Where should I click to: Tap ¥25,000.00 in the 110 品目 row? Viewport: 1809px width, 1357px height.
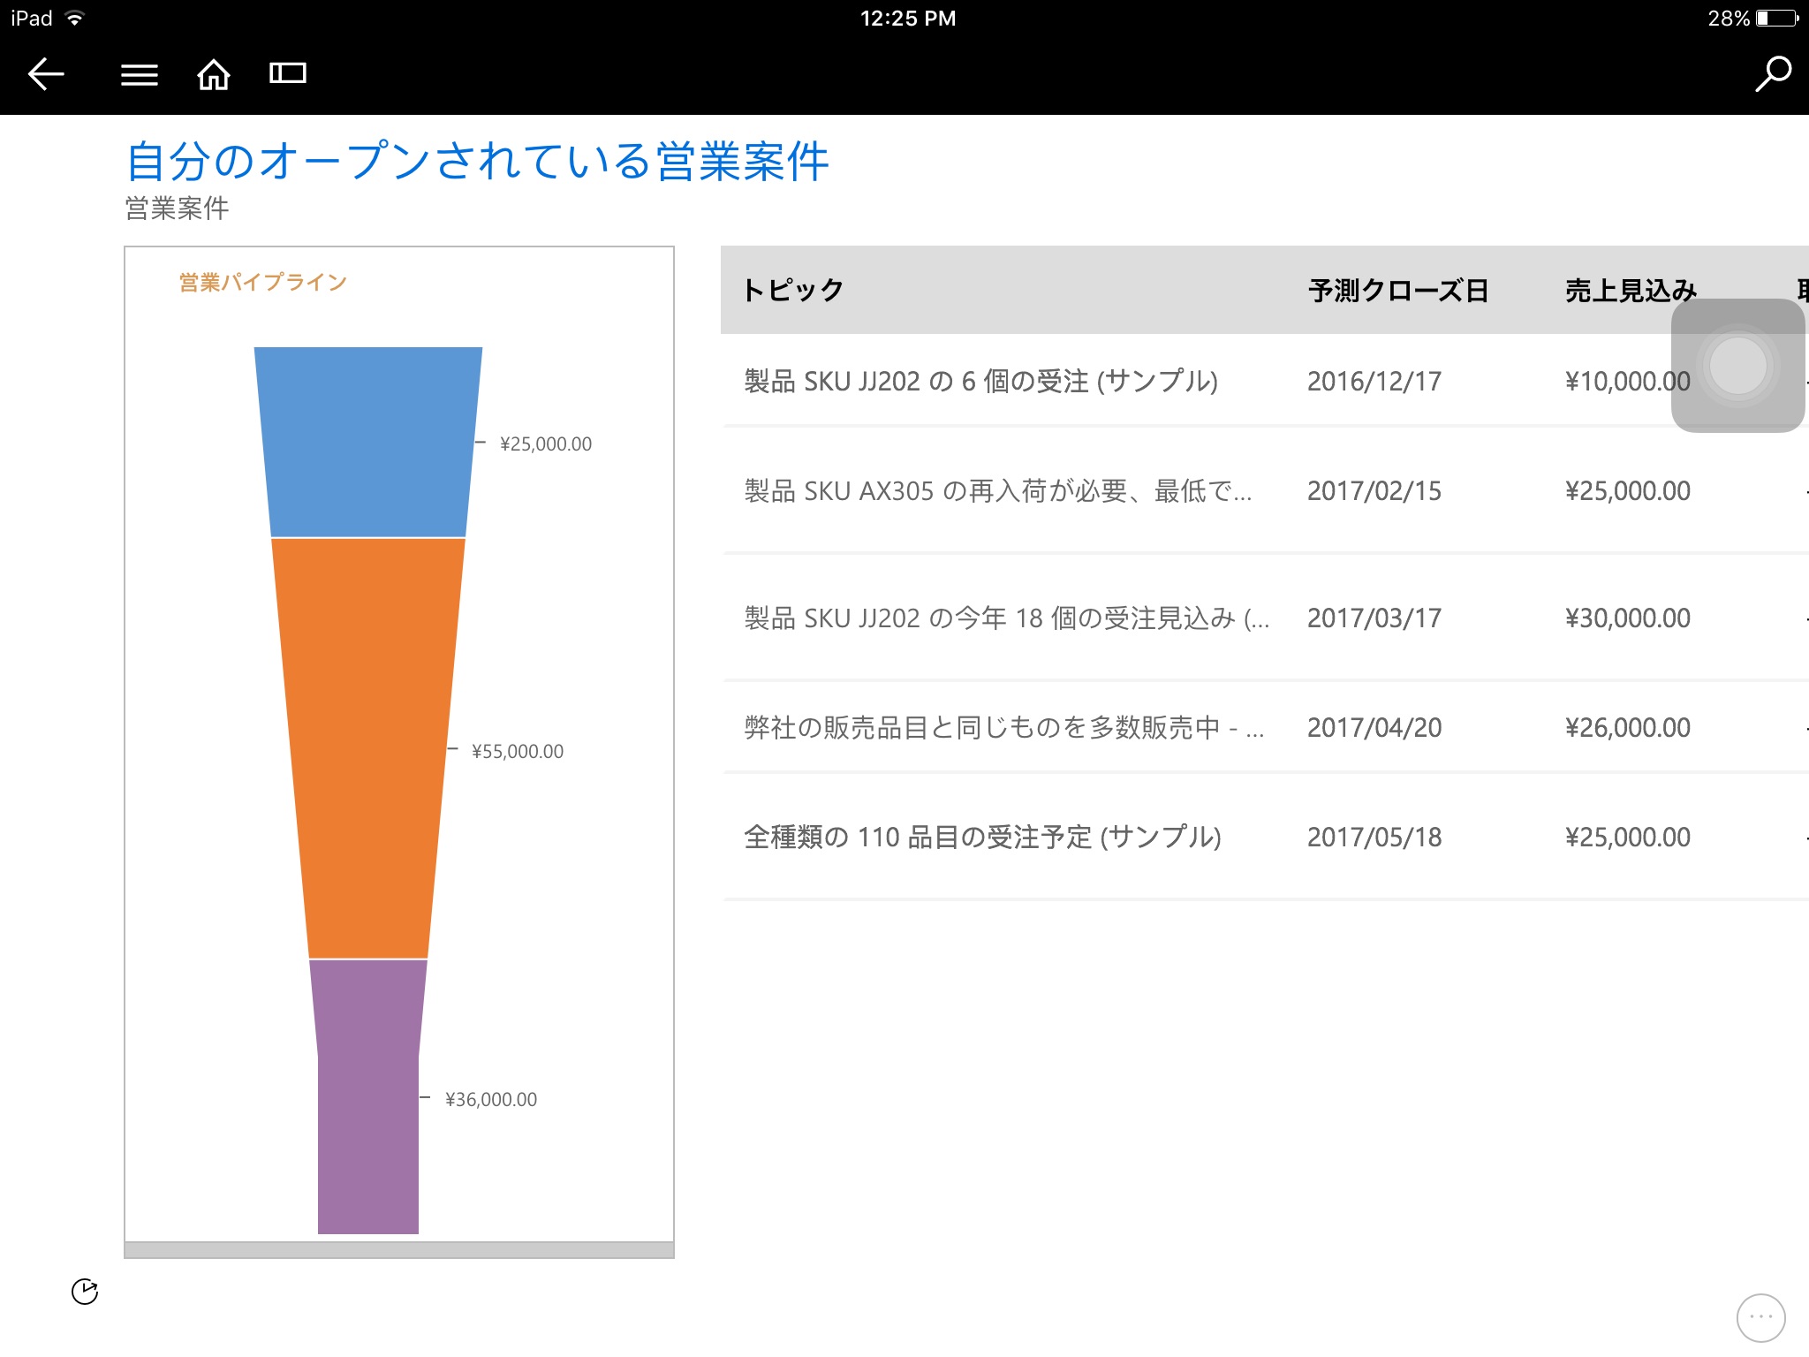1627,837
